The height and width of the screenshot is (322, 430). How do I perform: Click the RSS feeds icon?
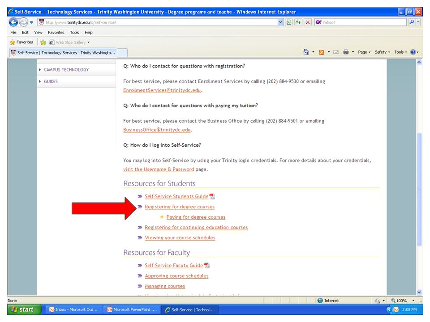tap(322, 52)
